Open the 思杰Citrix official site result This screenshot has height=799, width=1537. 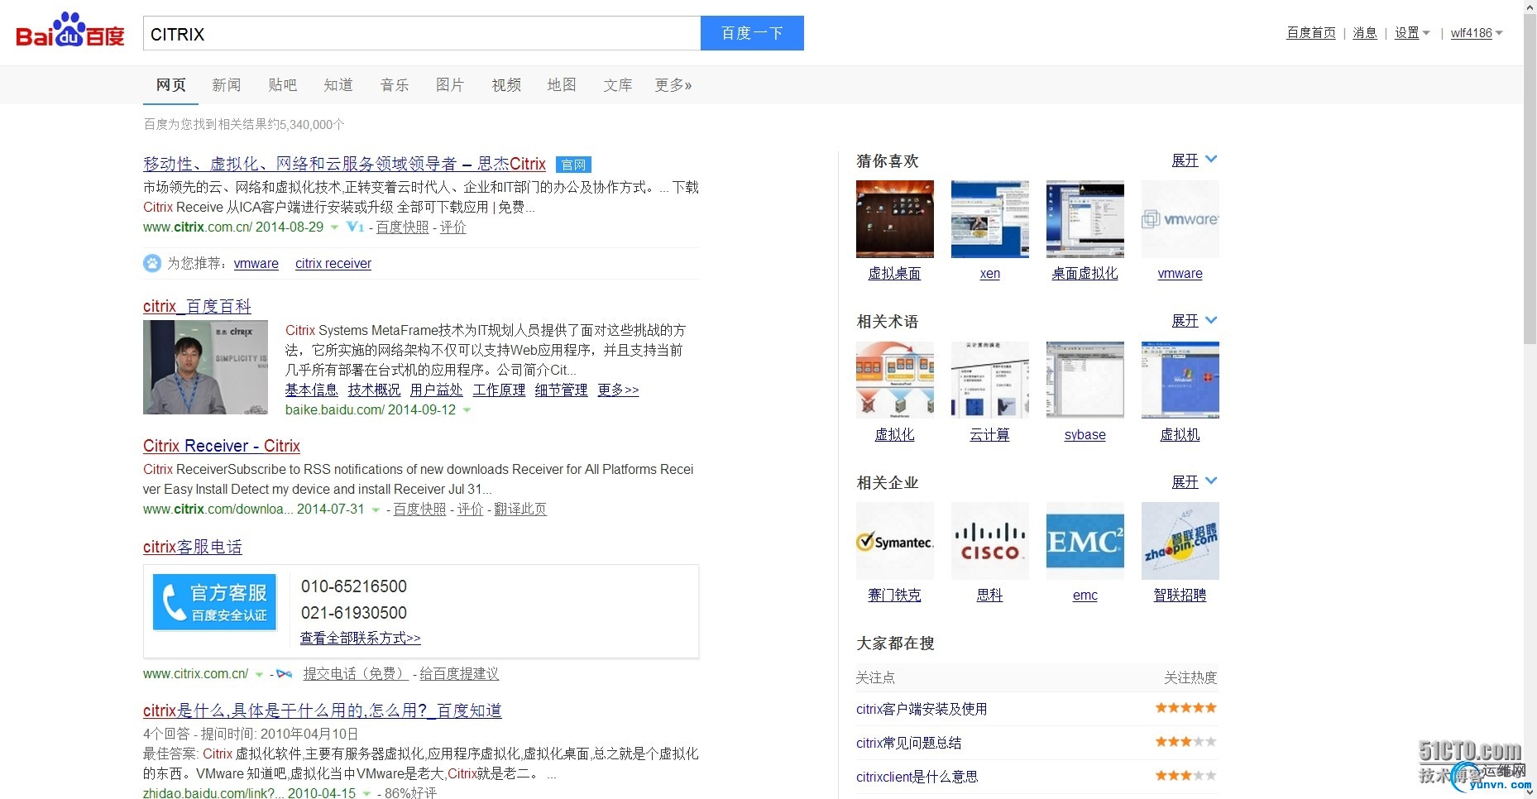(x=344, y=164)
